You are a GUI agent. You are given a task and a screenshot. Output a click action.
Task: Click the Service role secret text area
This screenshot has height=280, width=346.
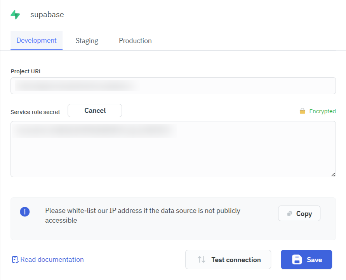pos(173,149)
